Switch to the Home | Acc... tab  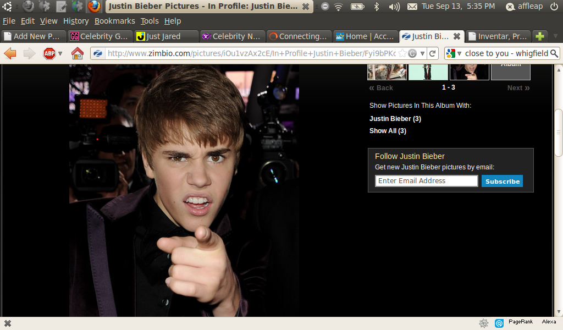(365, 36)
